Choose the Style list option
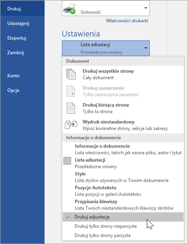 coord(123,177)
